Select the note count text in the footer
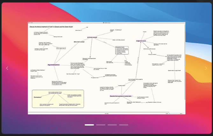The image size is (213, 136). pyautogui.click(x=107, y=114)
